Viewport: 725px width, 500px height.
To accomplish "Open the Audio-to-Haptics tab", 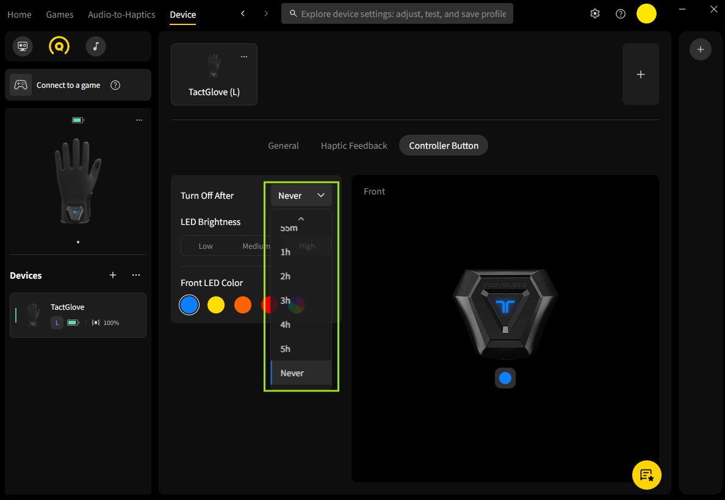I will pyautogui.click(x=121, y=14).
